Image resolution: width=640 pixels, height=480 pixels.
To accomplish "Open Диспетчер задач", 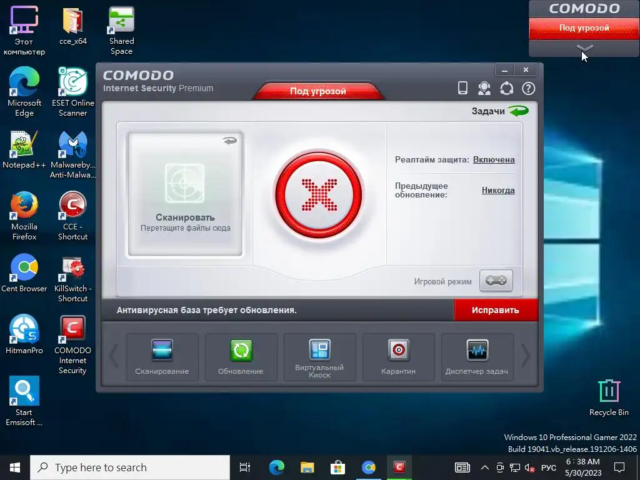I will [477, 357].
